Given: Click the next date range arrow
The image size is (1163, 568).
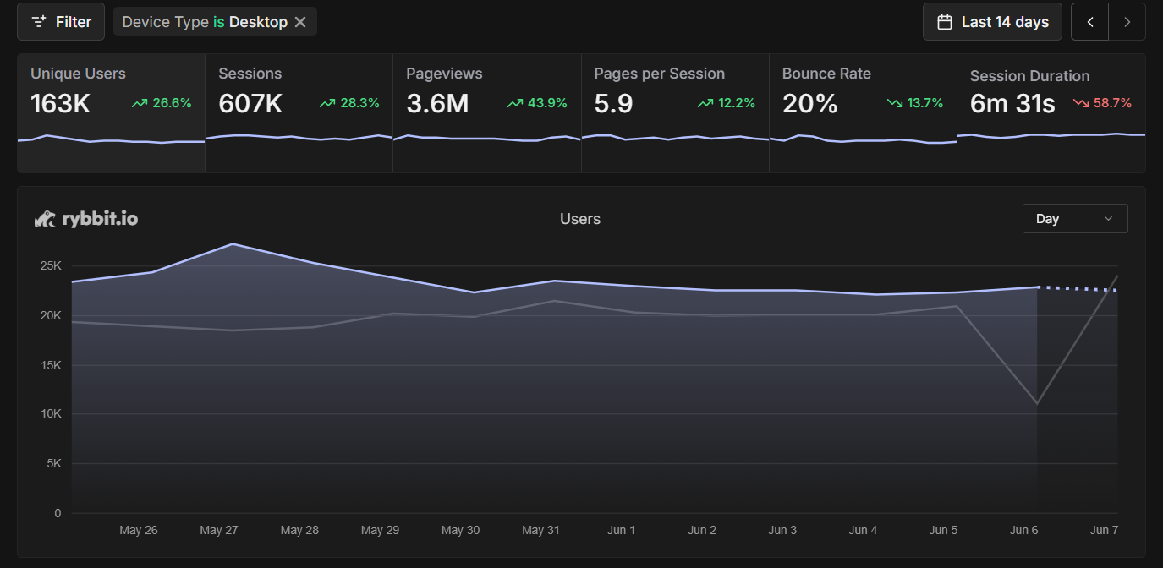Looking at the screenshot, I should [1127, 22].
